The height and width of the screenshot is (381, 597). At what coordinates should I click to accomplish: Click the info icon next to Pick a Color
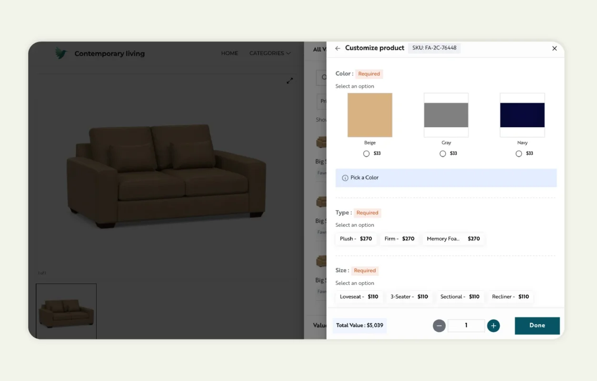[345, 178]
